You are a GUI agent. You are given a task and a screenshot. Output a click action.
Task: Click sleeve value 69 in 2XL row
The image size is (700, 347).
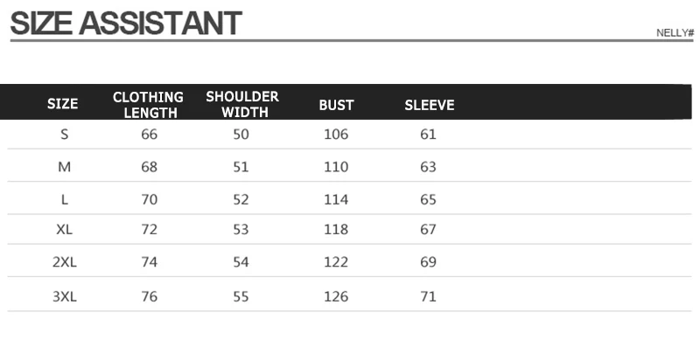(428, 262)
